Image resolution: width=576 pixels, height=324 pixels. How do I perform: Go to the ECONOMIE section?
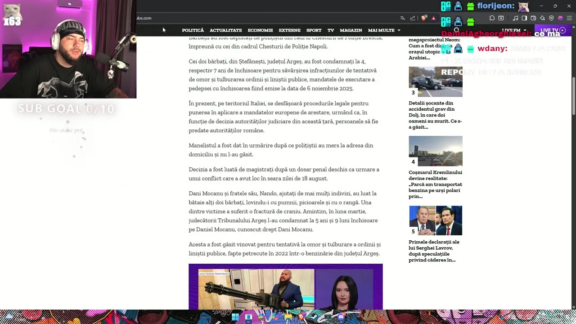click(260, 30)
